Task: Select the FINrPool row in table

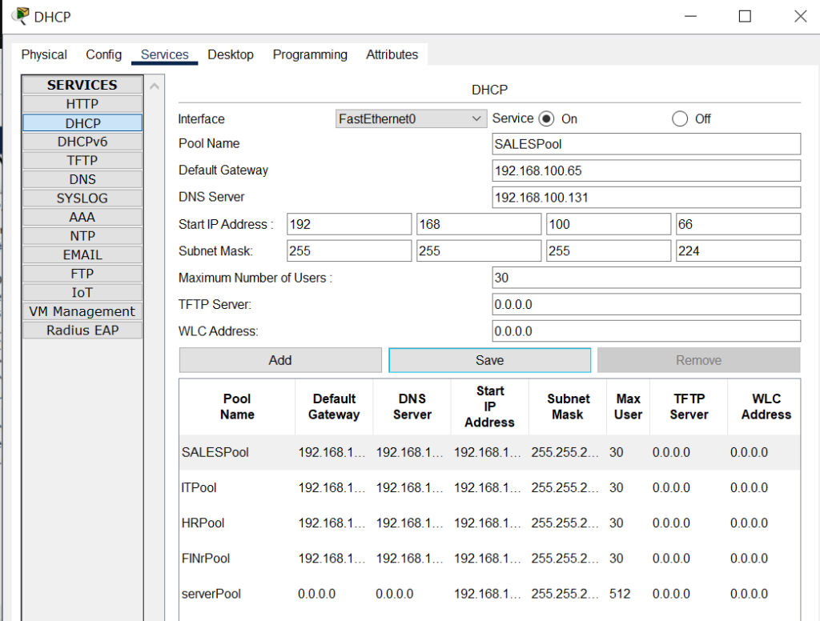Action: 489,559
